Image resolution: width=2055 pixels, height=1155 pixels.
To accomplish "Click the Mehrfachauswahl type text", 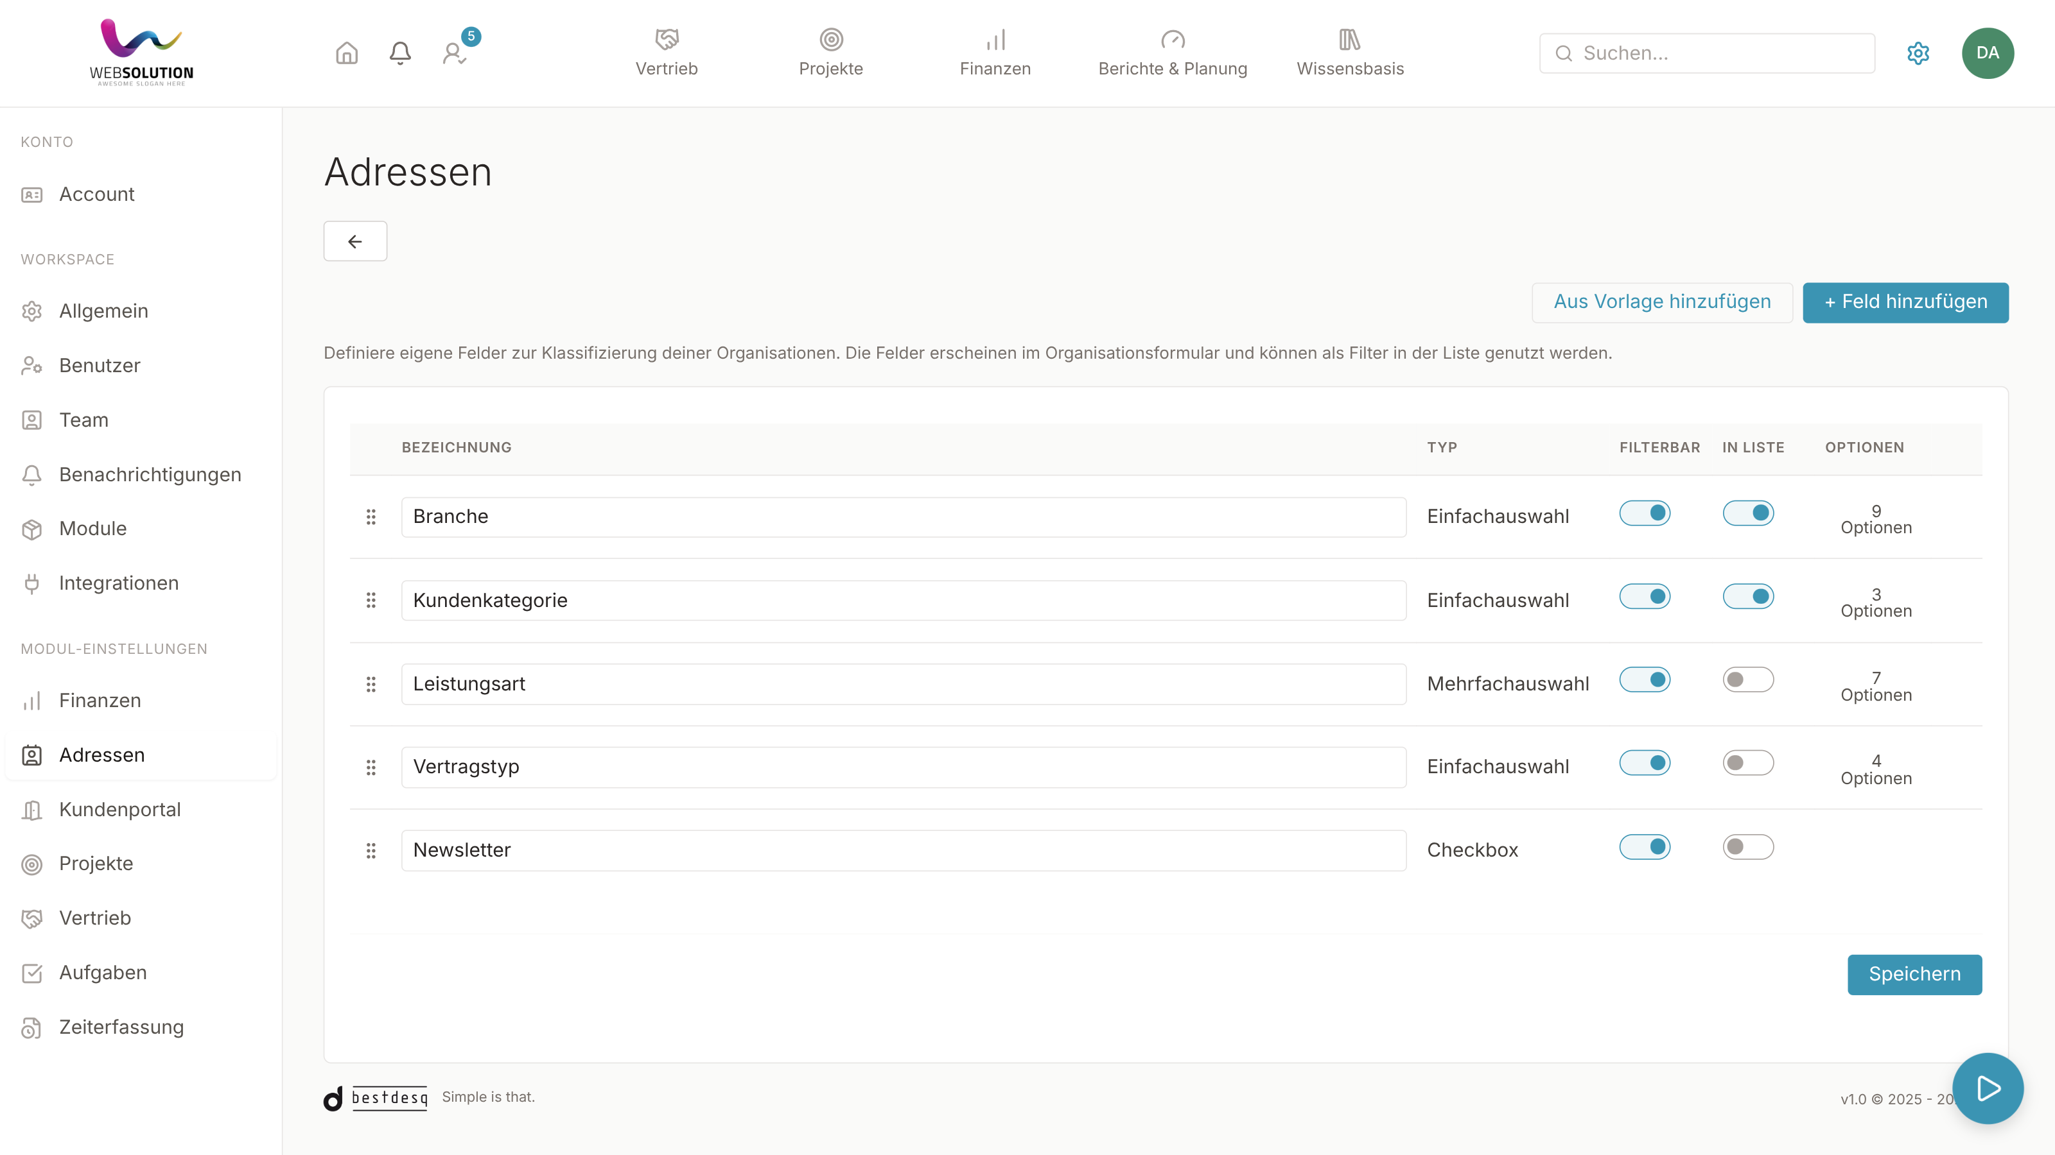I will 1508,684.
